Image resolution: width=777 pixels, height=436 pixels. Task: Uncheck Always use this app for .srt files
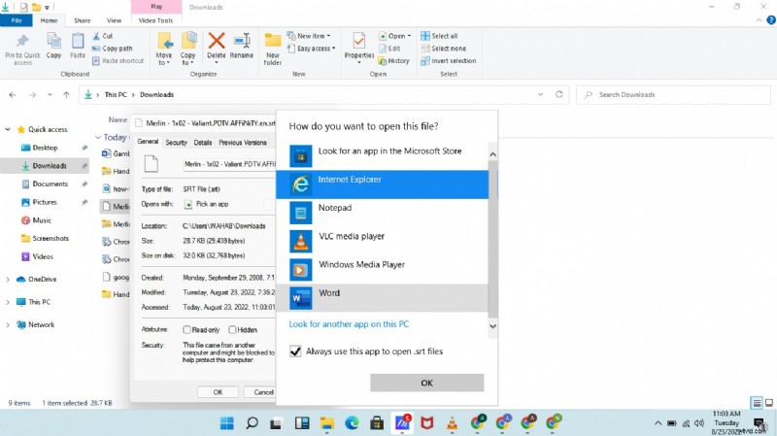[x=296, y=352]
